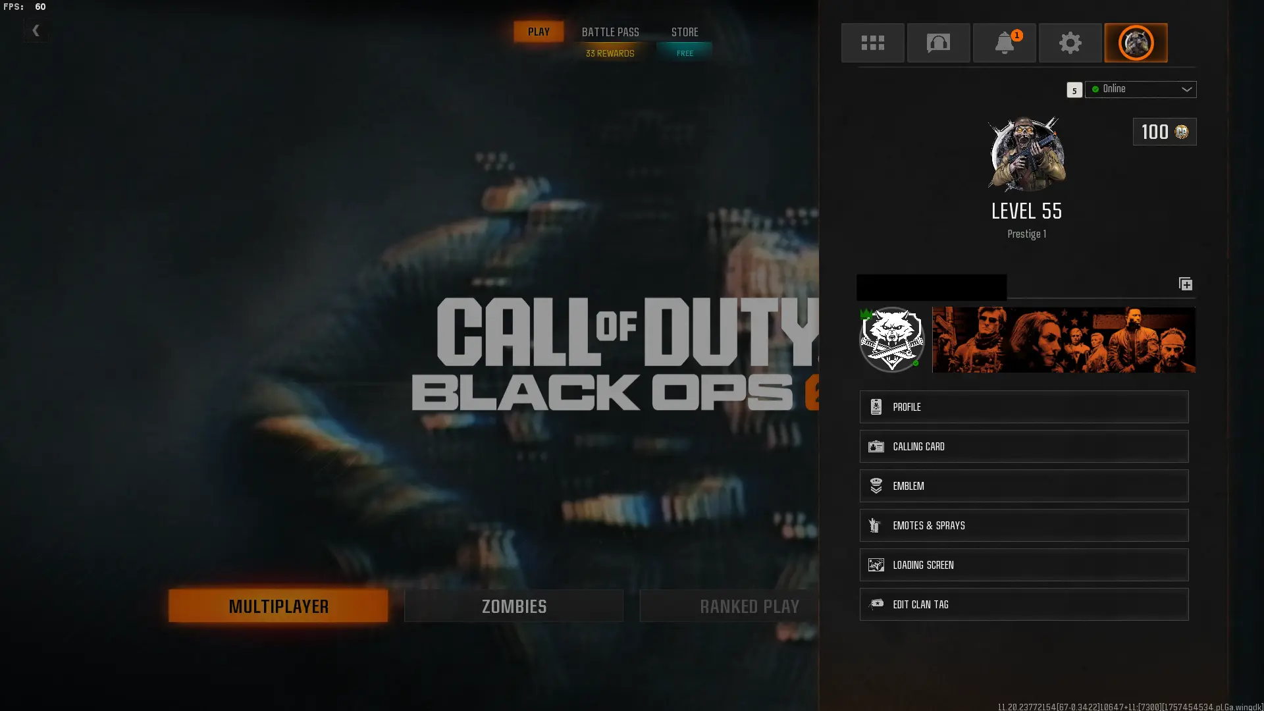Click the orange calling card banner

(x=1063, y=340)
